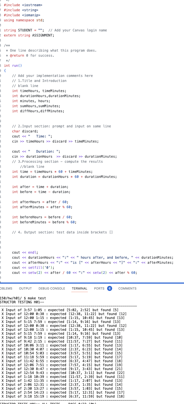Image resolution: width=184 pixels, height=404 pixels.
Task: Click the 'int duration =' assignment line
Action: 64,177
